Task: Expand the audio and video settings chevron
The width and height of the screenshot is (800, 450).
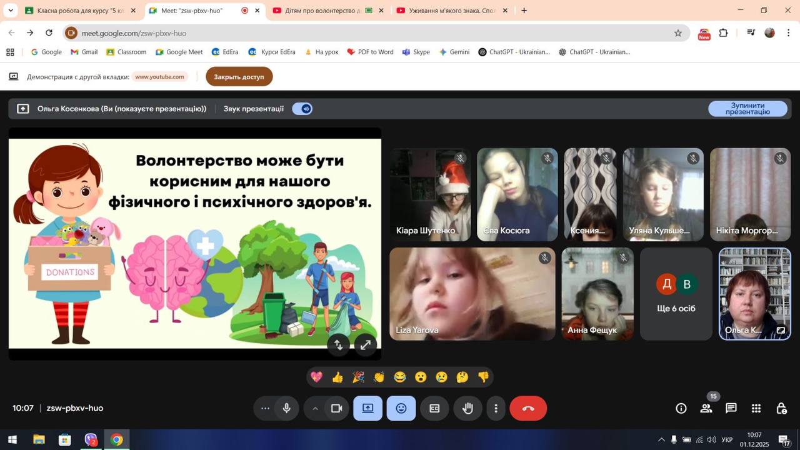Action: [x=315, y=408]
